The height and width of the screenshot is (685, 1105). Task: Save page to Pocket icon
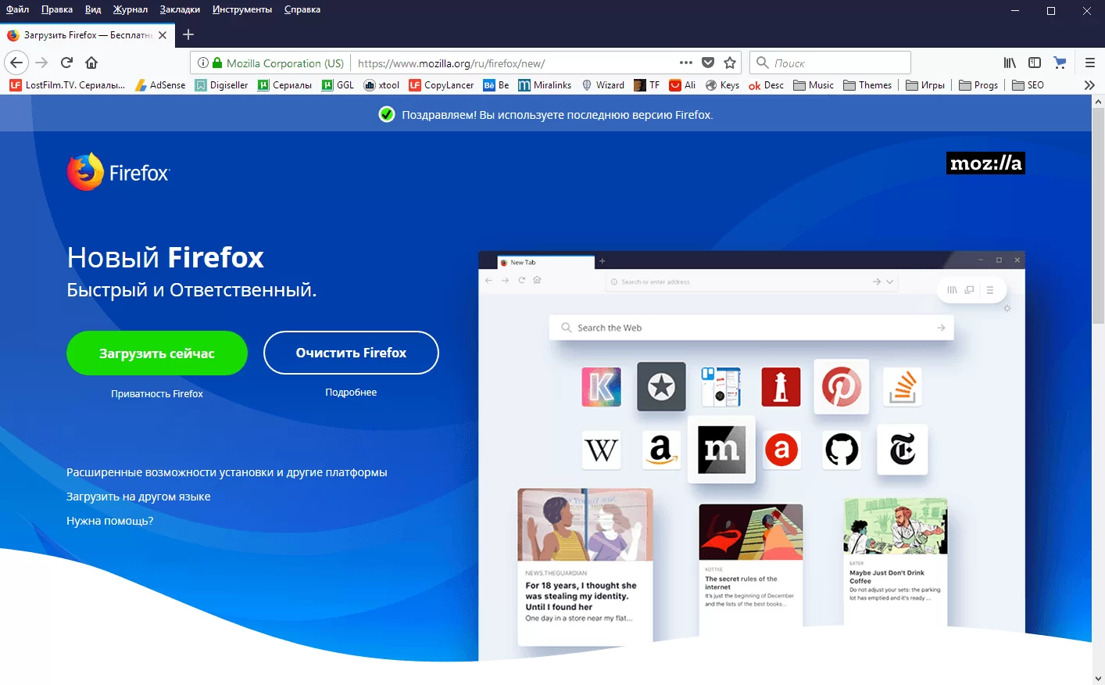coord(708,63)
